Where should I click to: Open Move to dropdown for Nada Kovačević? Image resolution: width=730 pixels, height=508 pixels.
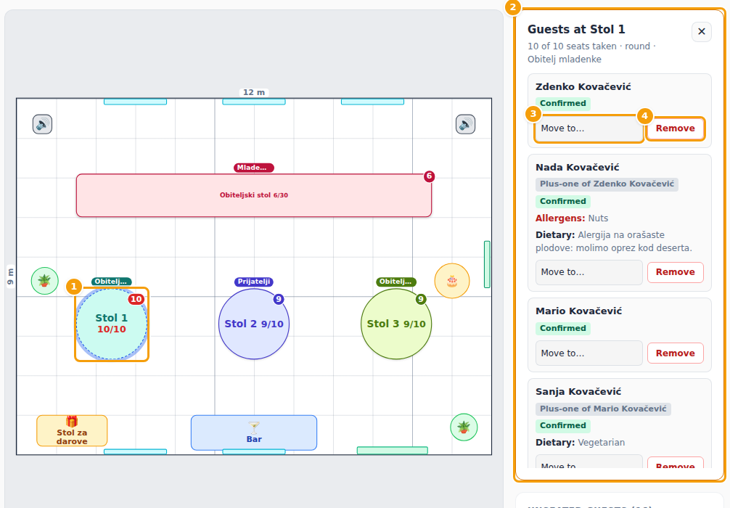pos(589,272)
